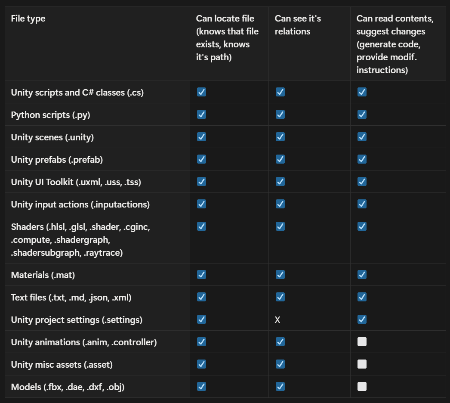Toggle Models 'Can see relations' checkbox
Image resolution: width=450 pixels, height=403 pixels.
tap(280, 386)
